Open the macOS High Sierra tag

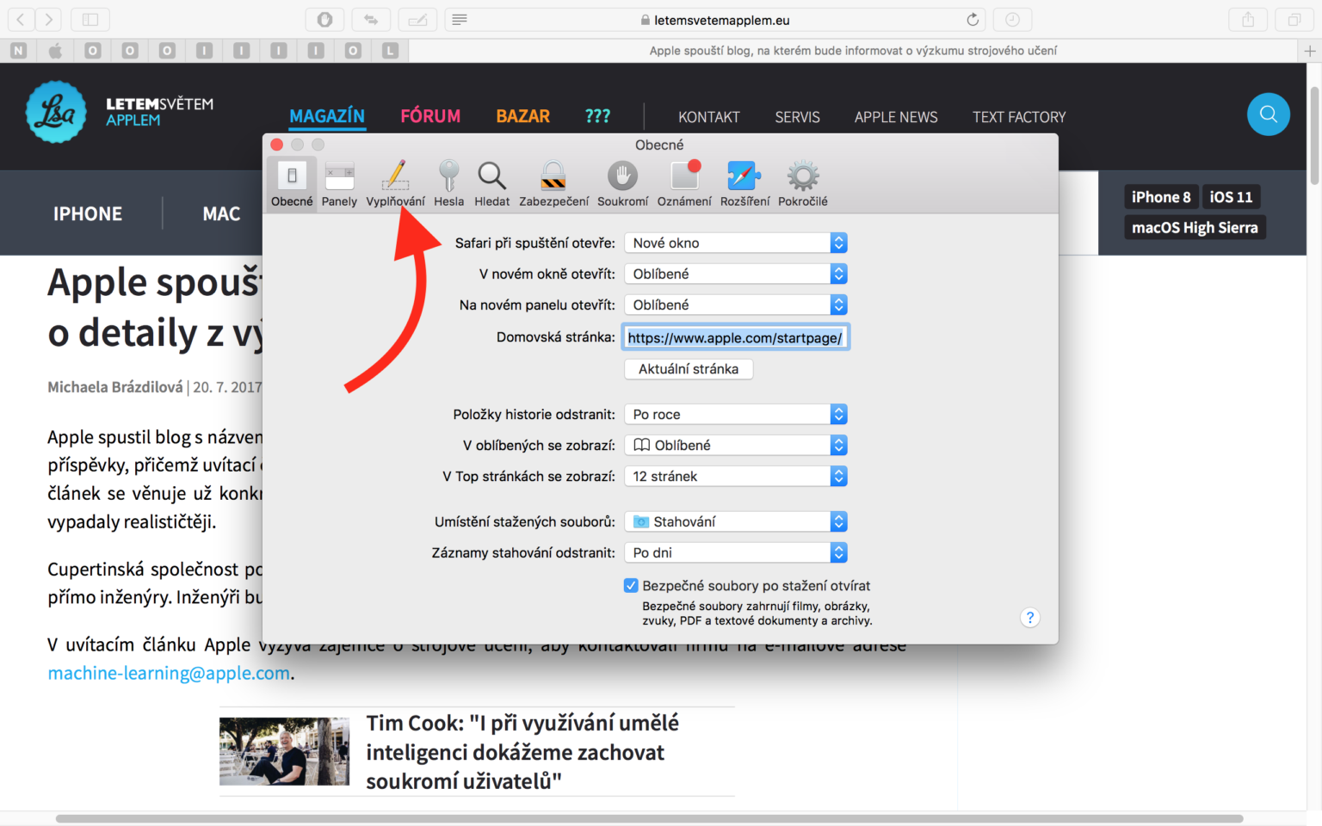[1195, 227]
